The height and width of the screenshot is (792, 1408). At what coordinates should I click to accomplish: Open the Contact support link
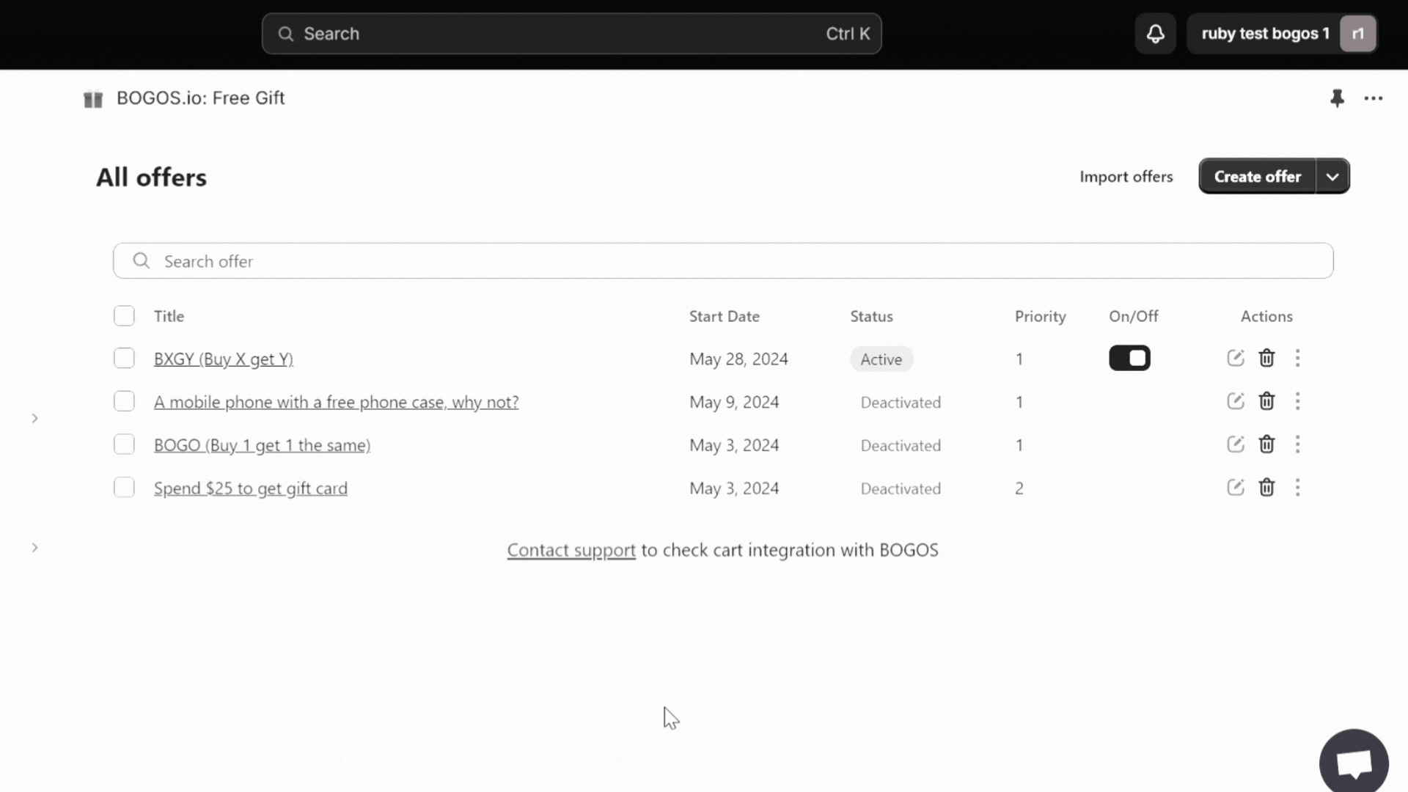click(571, 550)
